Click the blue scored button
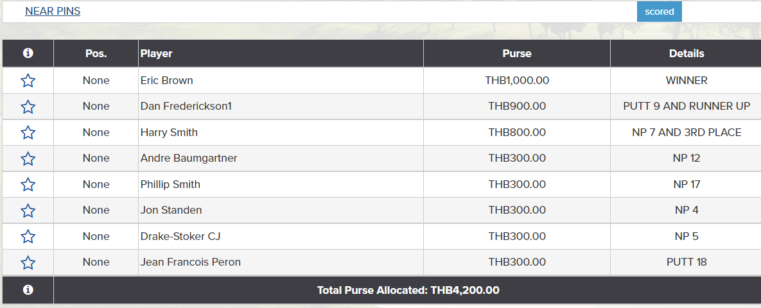 pyautogui.click(x=659, y=12)
